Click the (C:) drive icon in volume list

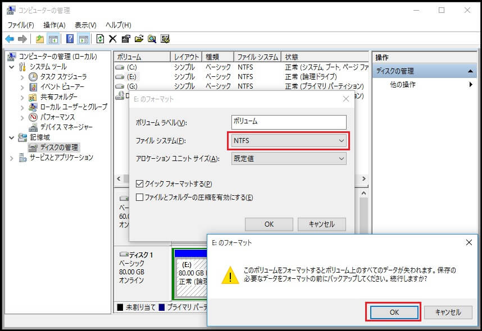(120, 67)
